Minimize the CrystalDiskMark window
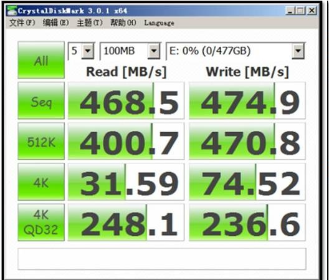The width and height of the screenshot is (329, 280). 290,11
